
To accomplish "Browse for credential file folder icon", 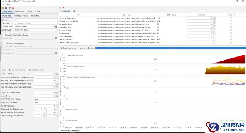I will tap(56, 38).
